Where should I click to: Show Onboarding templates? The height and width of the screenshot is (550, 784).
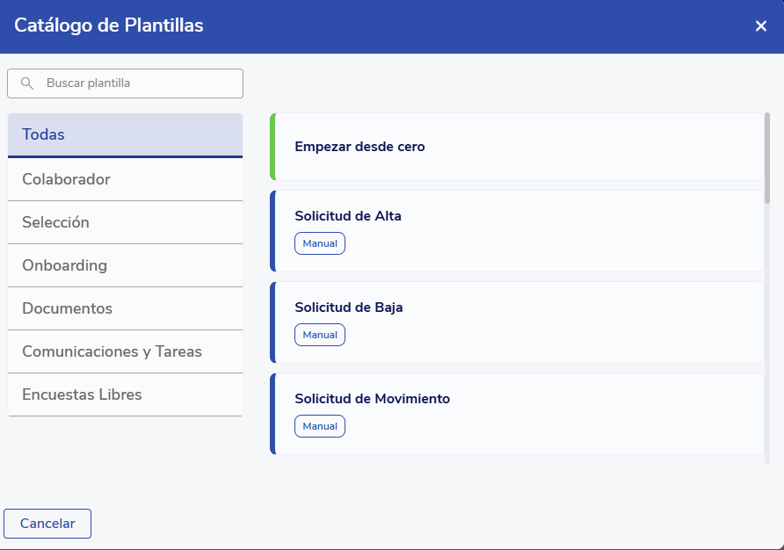(125, 265)
